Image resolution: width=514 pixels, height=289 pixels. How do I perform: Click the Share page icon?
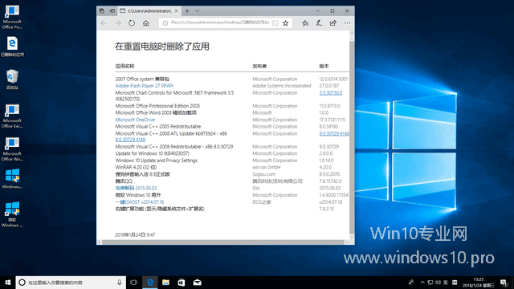333,23
